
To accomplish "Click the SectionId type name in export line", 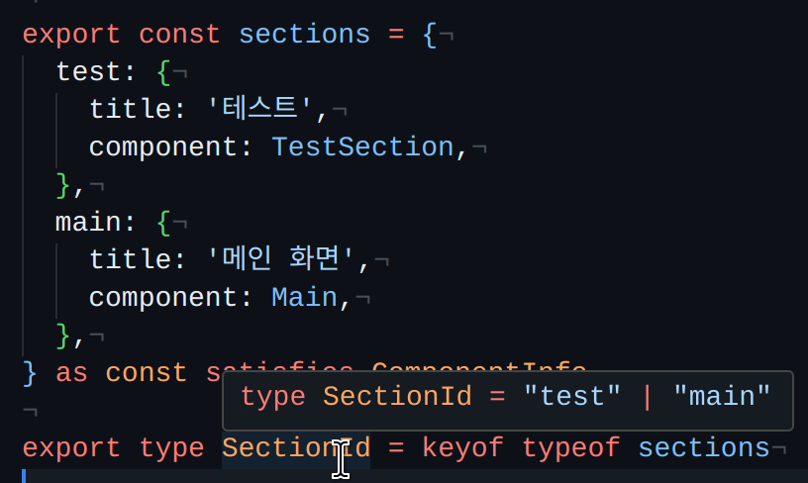I will click(x=296, y=447).
